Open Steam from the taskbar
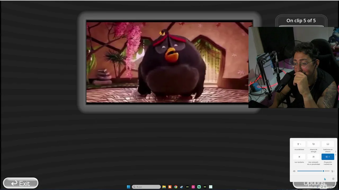This screenshot has height=190, width=339. pyautogui.click(x=181, y=187)
